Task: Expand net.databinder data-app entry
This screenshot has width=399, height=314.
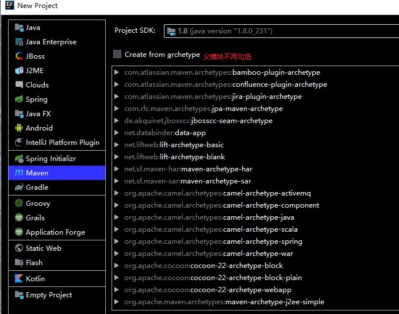Action: click(x=117, y=133)
